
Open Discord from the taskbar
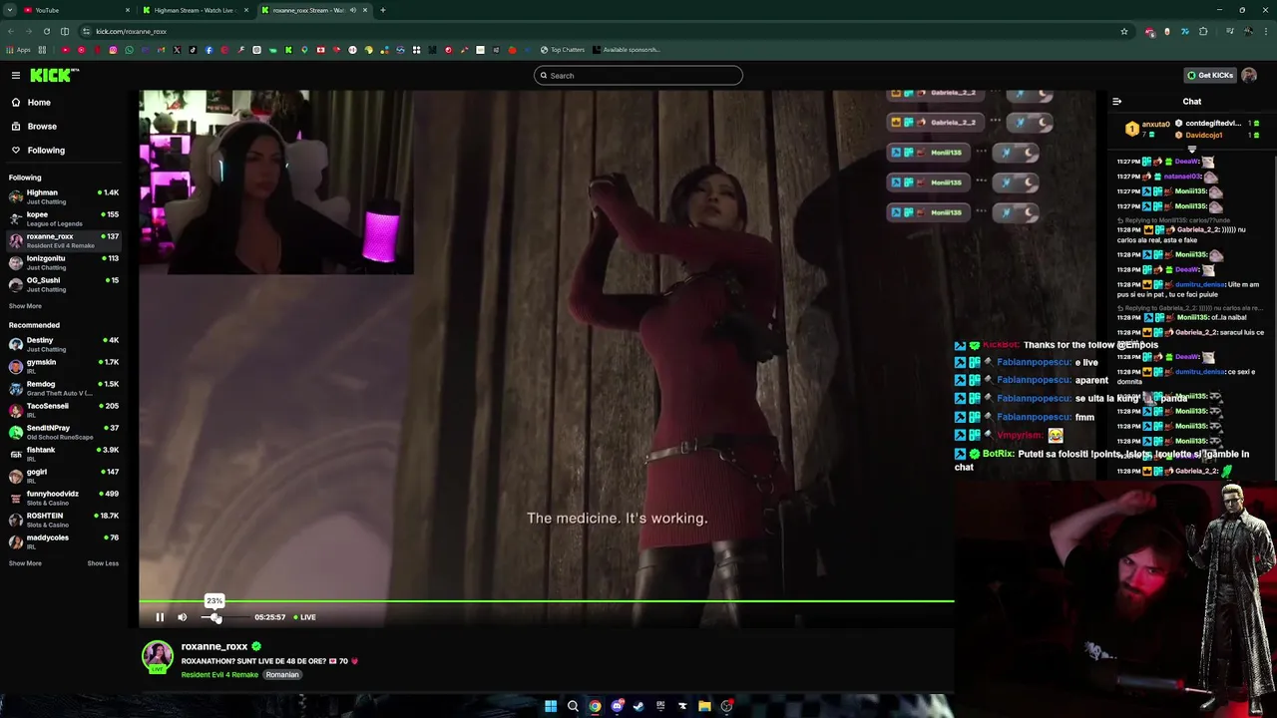pyautogui.click(x=617, y=706)
